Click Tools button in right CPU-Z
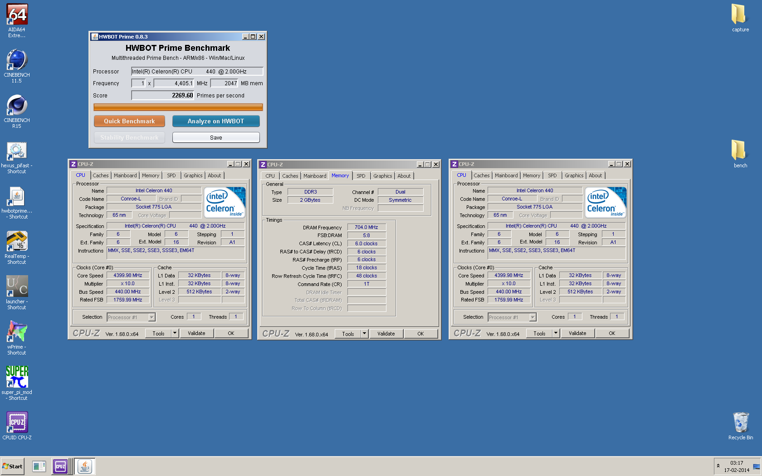 (x=539, y=333)
